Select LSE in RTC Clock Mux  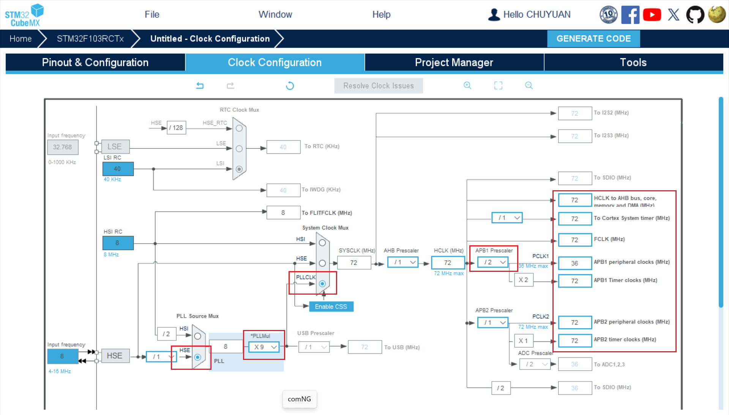tap(239, 149)
